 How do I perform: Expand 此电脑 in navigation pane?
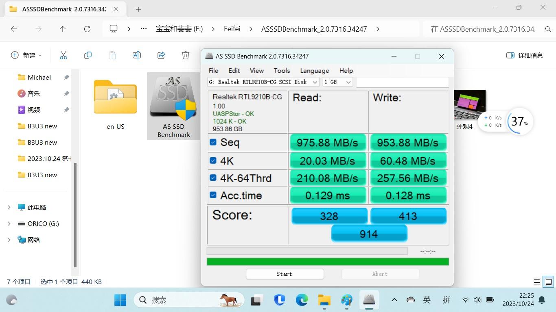point(9,207)
